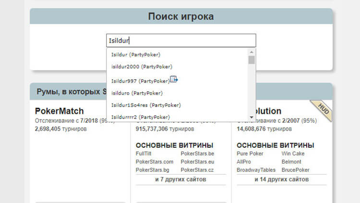Select isildur2000 (PartyPoker) suggestion
The image size is (360, 203).
coord(142,67)
